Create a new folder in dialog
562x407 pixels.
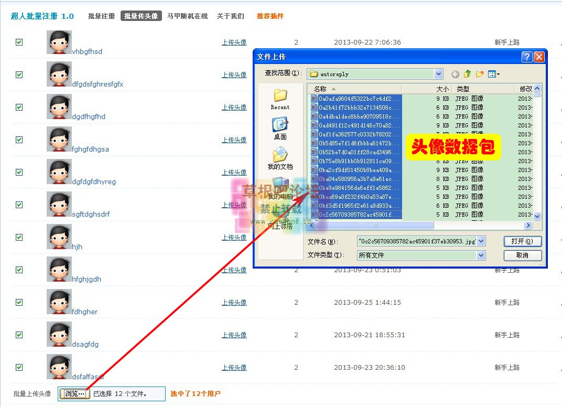[x=479, y=74]
